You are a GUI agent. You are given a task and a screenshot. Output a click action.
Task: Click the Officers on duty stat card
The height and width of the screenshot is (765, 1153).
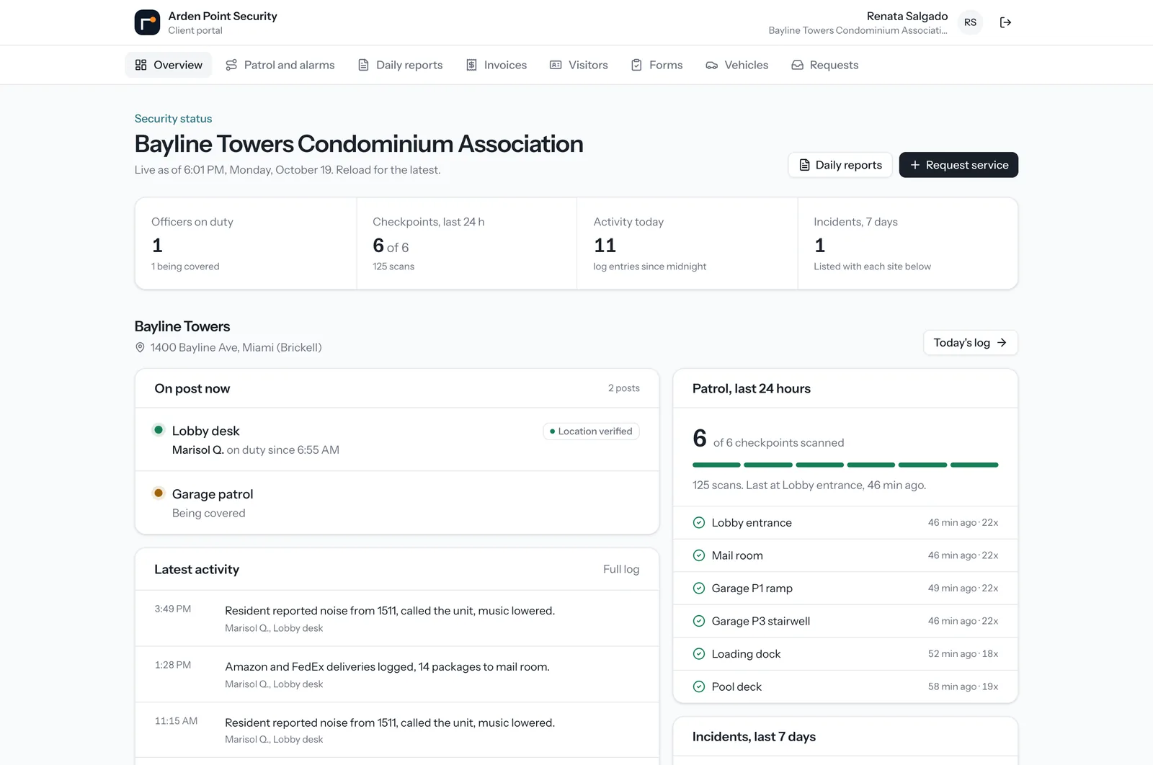[x=246, y=243]
